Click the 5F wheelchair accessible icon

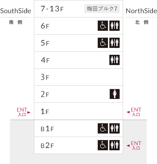103,43
